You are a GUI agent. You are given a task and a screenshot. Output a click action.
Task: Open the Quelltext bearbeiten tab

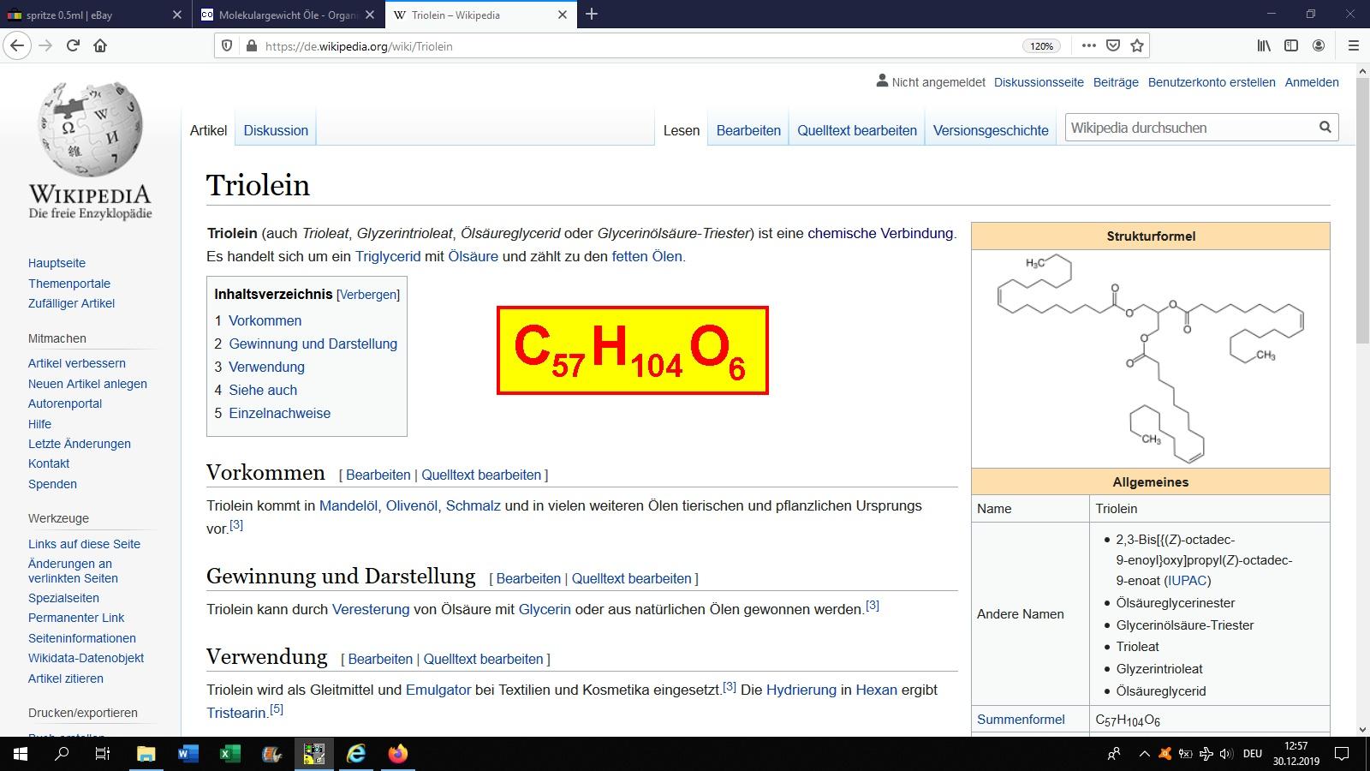point(857,130)
